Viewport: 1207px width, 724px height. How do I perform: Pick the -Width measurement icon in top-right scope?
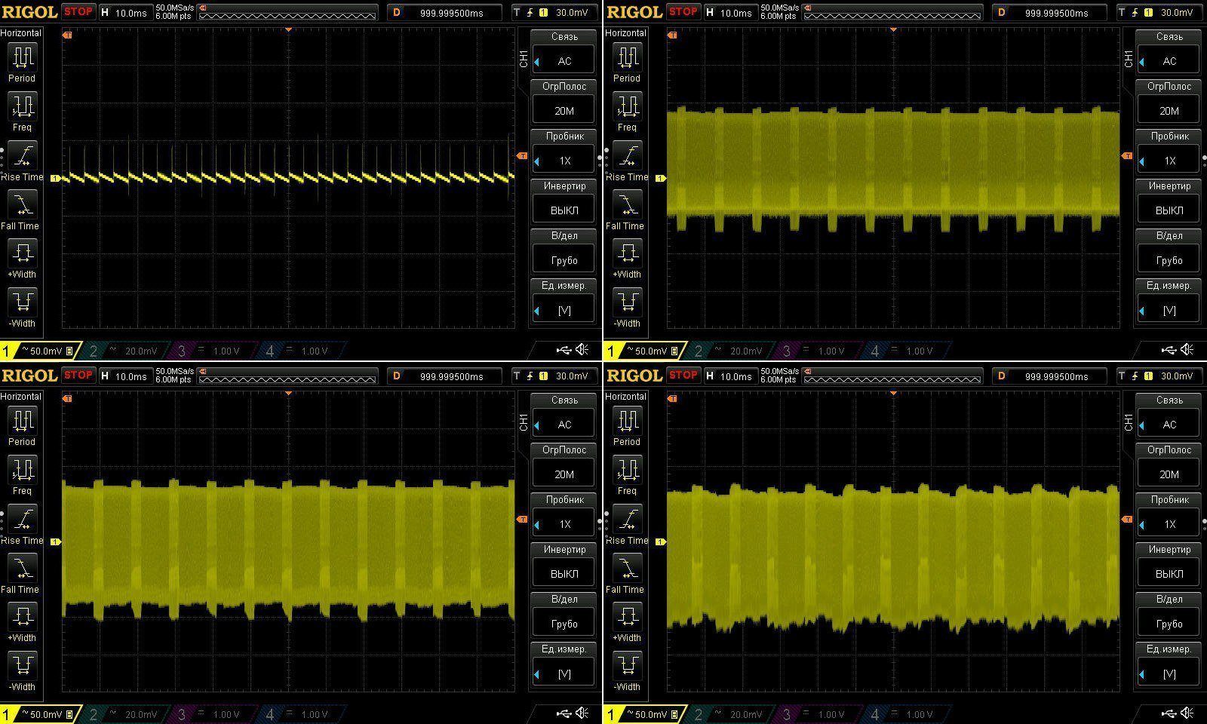(x=627, y=302)
